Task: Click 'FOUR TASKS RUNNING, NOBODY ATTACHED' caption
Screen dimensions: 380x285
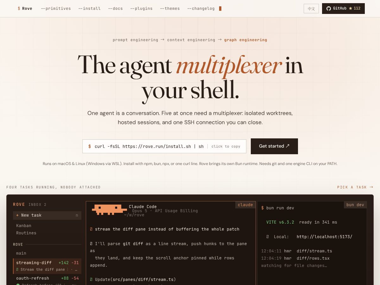Action: coord(54,187)
